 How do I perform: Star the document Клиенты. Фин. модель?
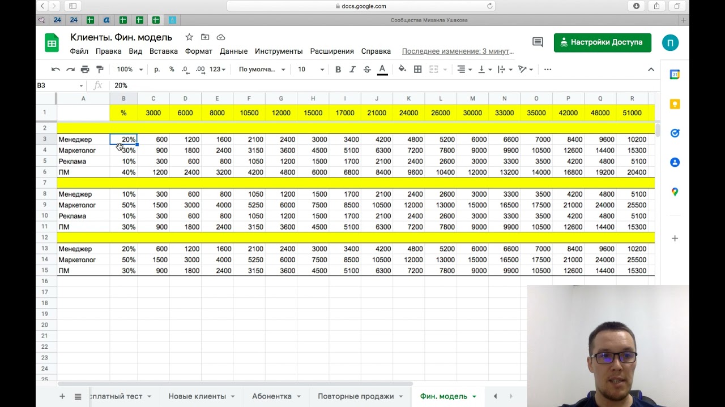189,37
